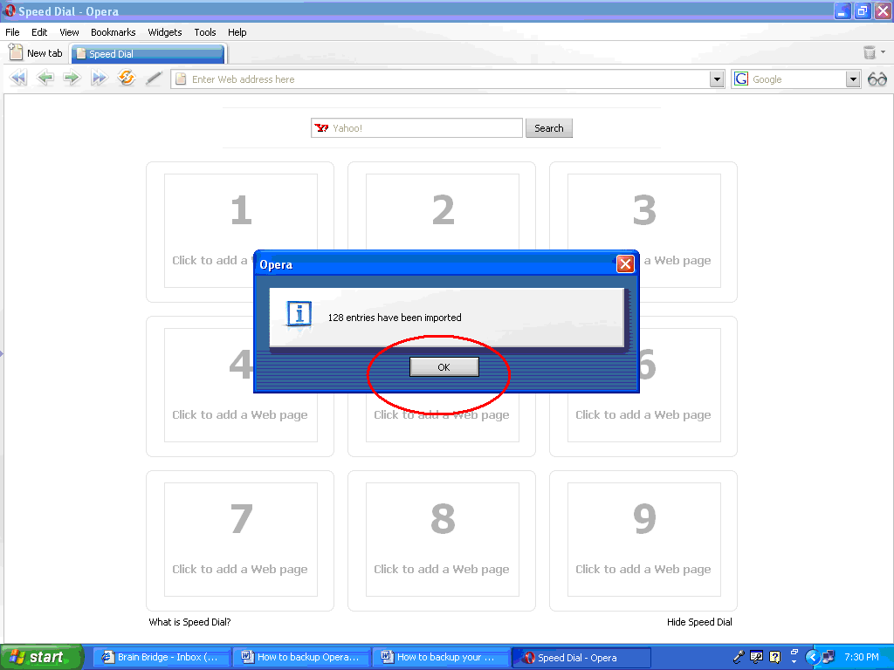Image resolution: width=894 pixels, height=670 pixels.
Task: Open the Edit menu
Action: pyautogui.click(x=39, y=32)
